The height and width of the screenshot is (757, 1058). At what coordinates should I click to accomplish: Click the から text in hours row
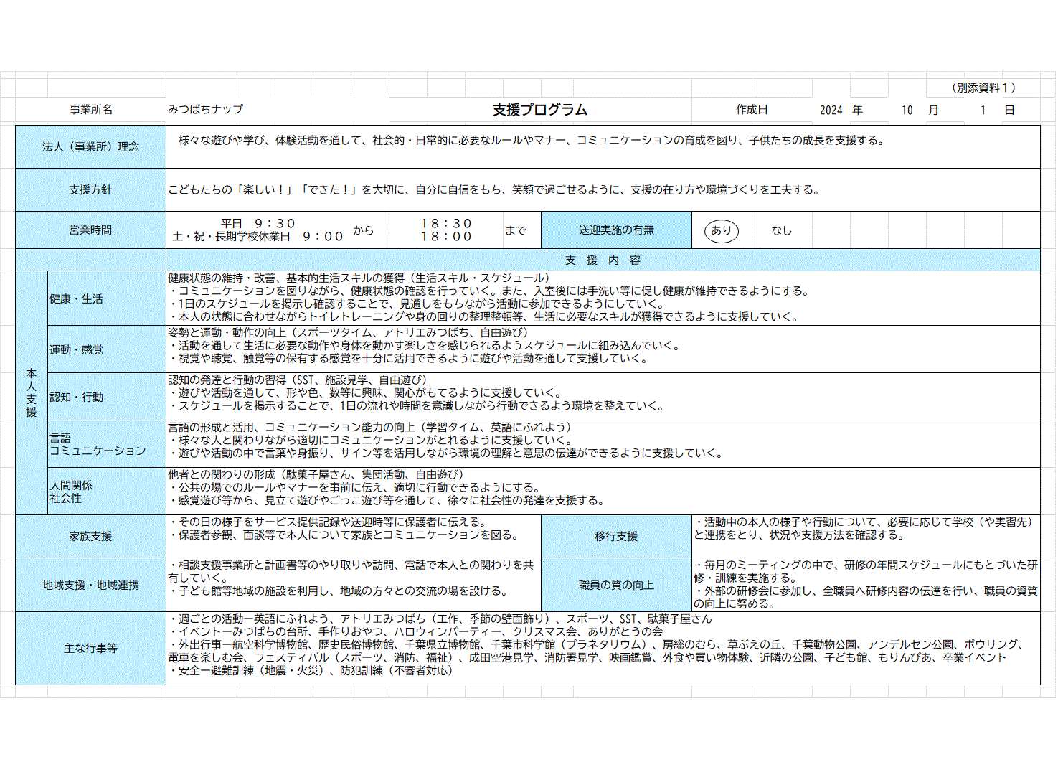pyautogui.click(x=364, y=230)
